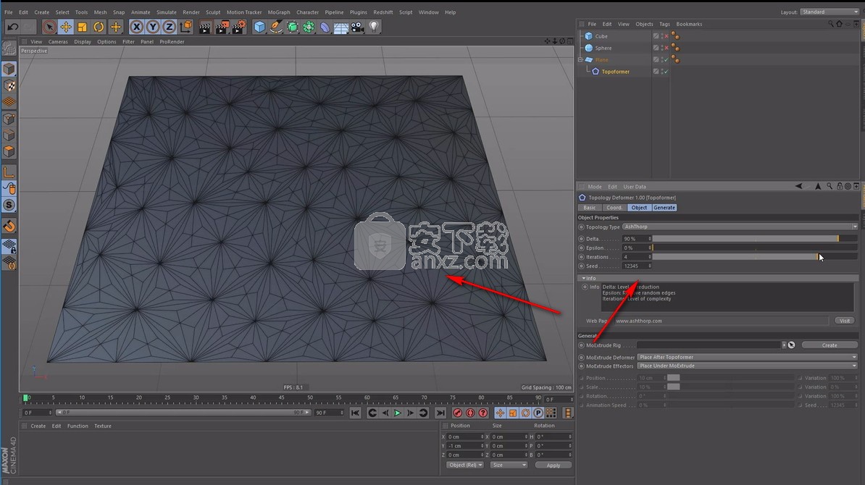The height and width of the screenshot is (485, 865).
Task: Toggle MoExtrude Rig animation dot
Action: pos(582,345)
